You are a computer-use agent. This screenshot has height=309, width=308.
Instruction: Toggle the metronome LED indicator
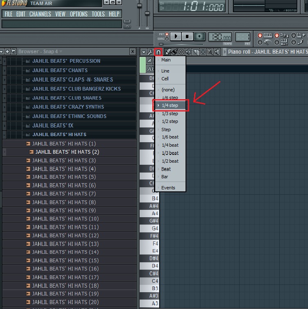click(x=260, y=42)
